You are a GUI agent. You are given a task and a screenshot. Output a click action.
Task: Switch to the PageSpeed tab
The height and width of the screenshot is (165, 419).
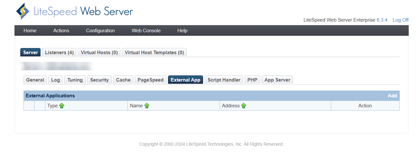pos(151,80)
